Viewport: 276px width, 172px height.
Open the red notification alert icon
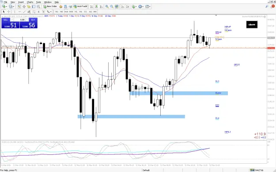point(273,7)
